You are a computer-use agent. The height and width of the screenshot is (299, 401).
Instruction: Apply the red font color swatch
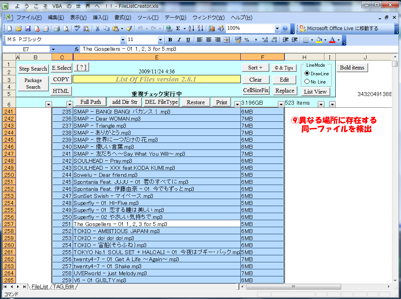coord(332,39)
